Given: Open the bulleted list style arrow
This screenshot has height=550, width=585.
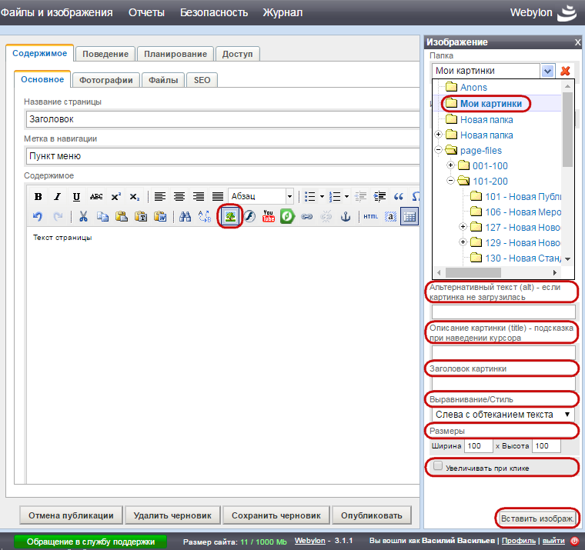Looking at the screenshot, I should [322, 196].
